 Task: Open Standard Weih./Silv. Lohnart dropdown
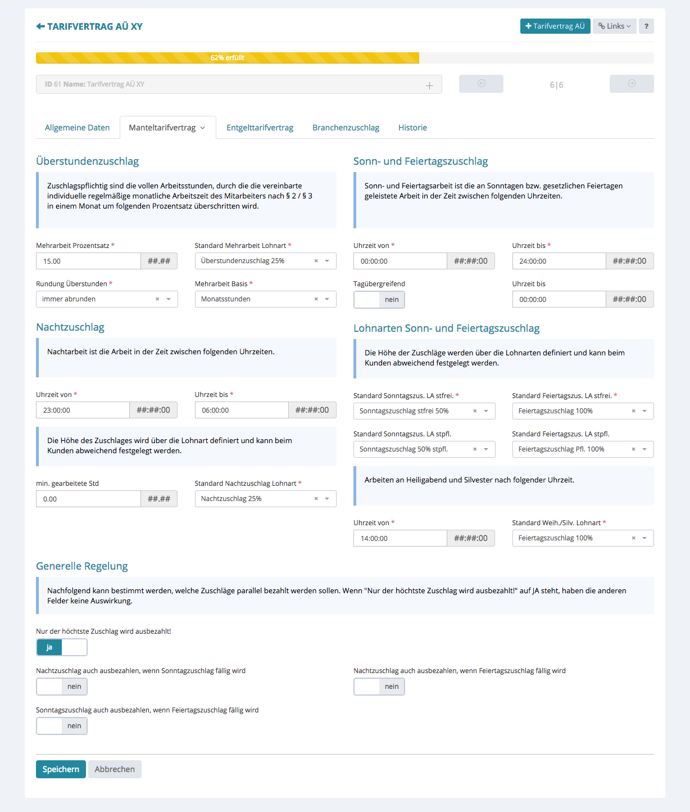coord(644,538)
